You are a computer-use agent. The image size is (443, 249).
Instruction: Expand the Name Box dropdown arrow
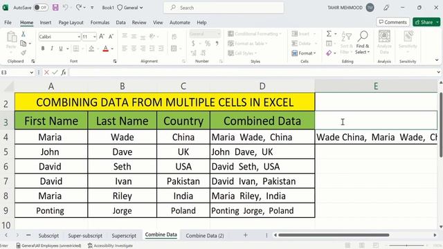pos(31,73)
